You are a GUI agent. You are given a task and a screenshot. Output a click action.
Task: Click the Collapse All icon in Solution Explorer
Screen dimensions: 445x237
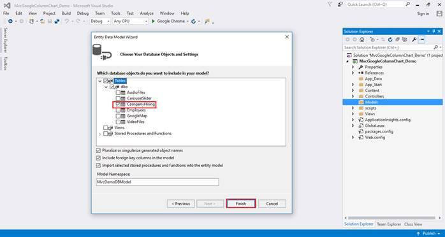click(398, 39)
